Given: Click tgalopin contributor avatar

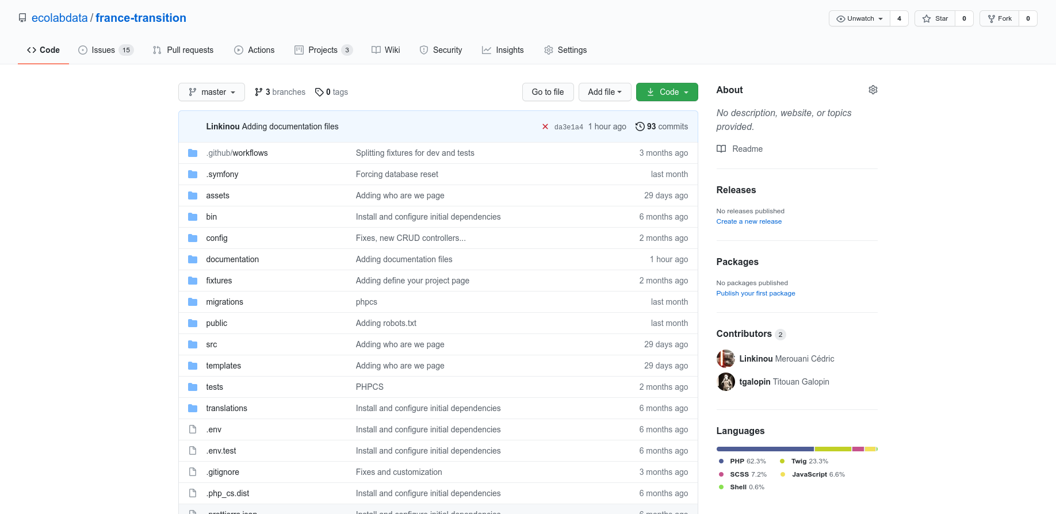Looking at the screenshot, I should click(x=726, y=382).
